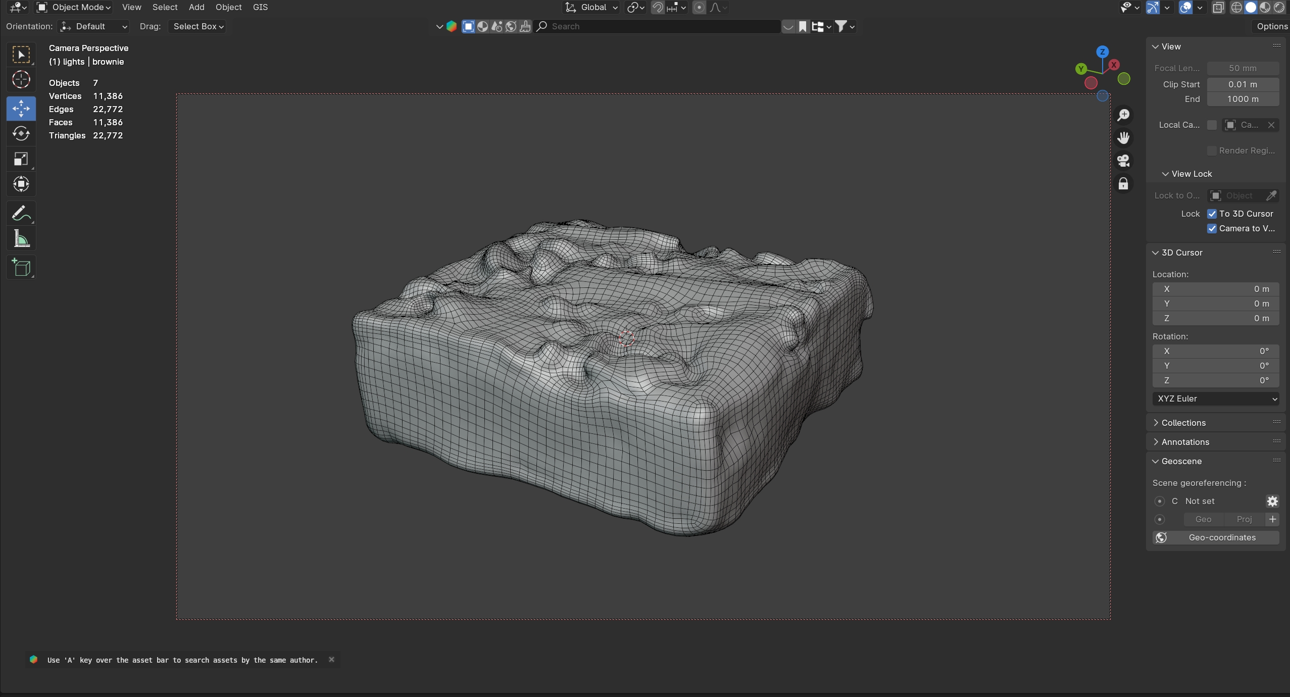Screen dimensions: 1290x697
Task: Click the Options button
Action: [1272, 26]
